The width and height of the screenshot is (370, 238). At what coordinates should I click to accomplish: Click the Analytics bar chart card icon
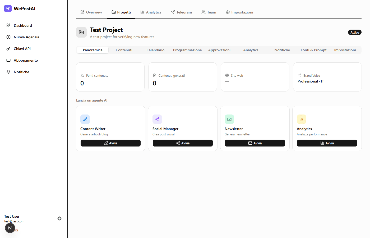(x=301, y=119)
